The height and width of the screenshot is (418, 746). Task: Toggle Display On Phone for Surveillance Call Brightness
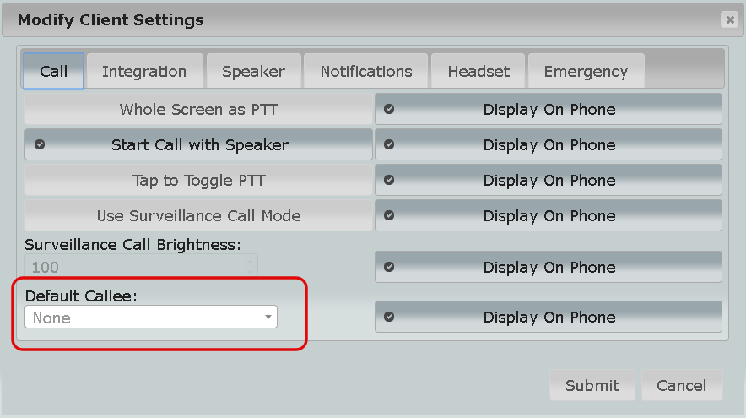tap(549, 268)
